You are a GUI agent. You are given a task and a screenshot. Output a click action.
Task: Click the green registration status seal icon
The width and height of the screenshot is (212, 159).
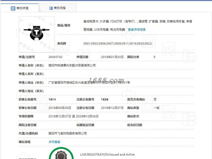(61, 153)
